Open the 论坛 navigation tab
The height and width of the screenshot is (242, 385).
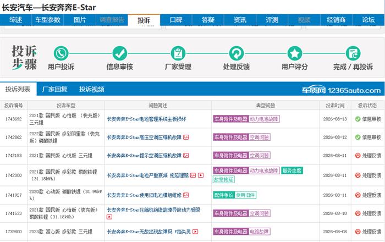[369, 20]
